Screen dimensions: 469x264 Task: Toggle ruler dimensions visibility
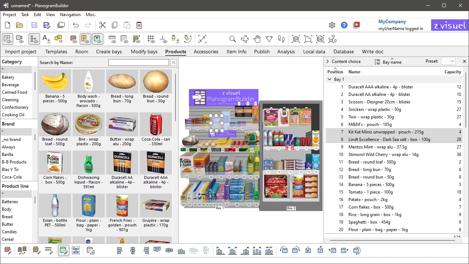pos(112,39)
